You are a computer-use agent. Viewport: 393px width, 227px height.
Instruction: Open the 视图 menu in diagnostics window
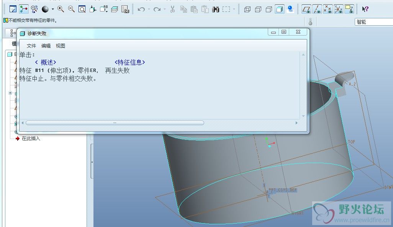click(61, 46)
